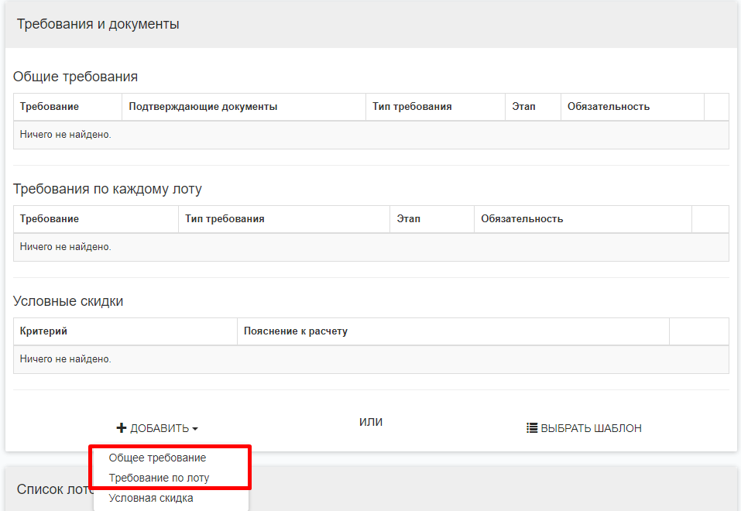This screenshot has width=741, height=511.
Task: Click Этап header in the per-lot requirements table
Action: point(408,219)
